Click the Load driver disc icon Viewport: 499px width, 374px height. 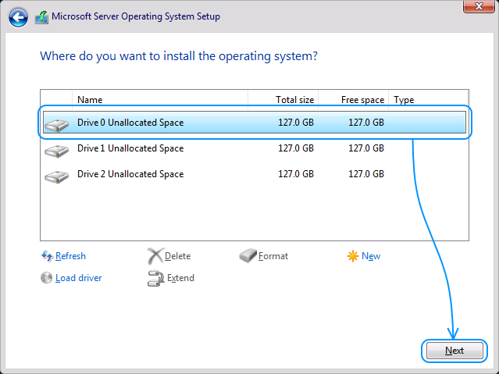pos(46,277)
